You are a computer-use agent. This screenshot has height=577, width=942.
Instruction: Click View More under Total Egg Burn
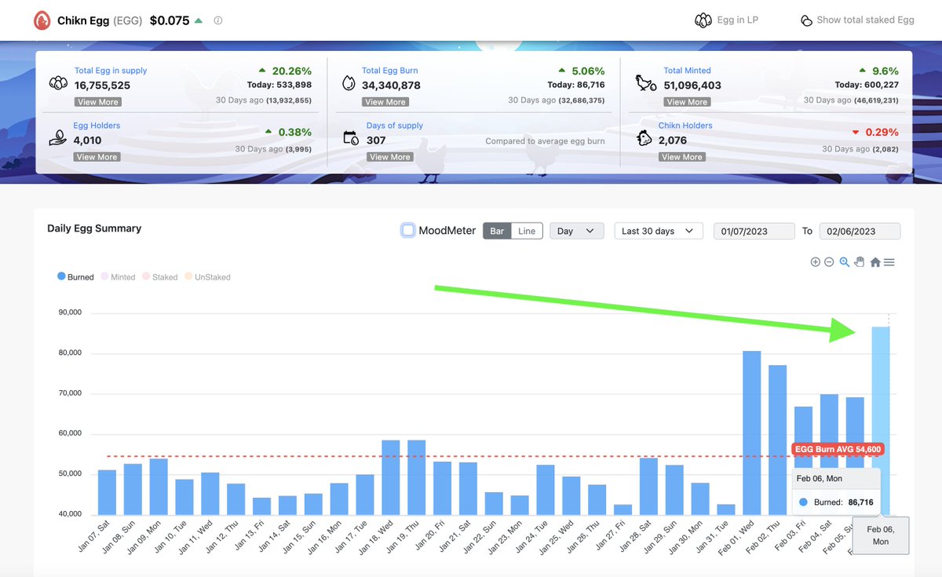385,102
